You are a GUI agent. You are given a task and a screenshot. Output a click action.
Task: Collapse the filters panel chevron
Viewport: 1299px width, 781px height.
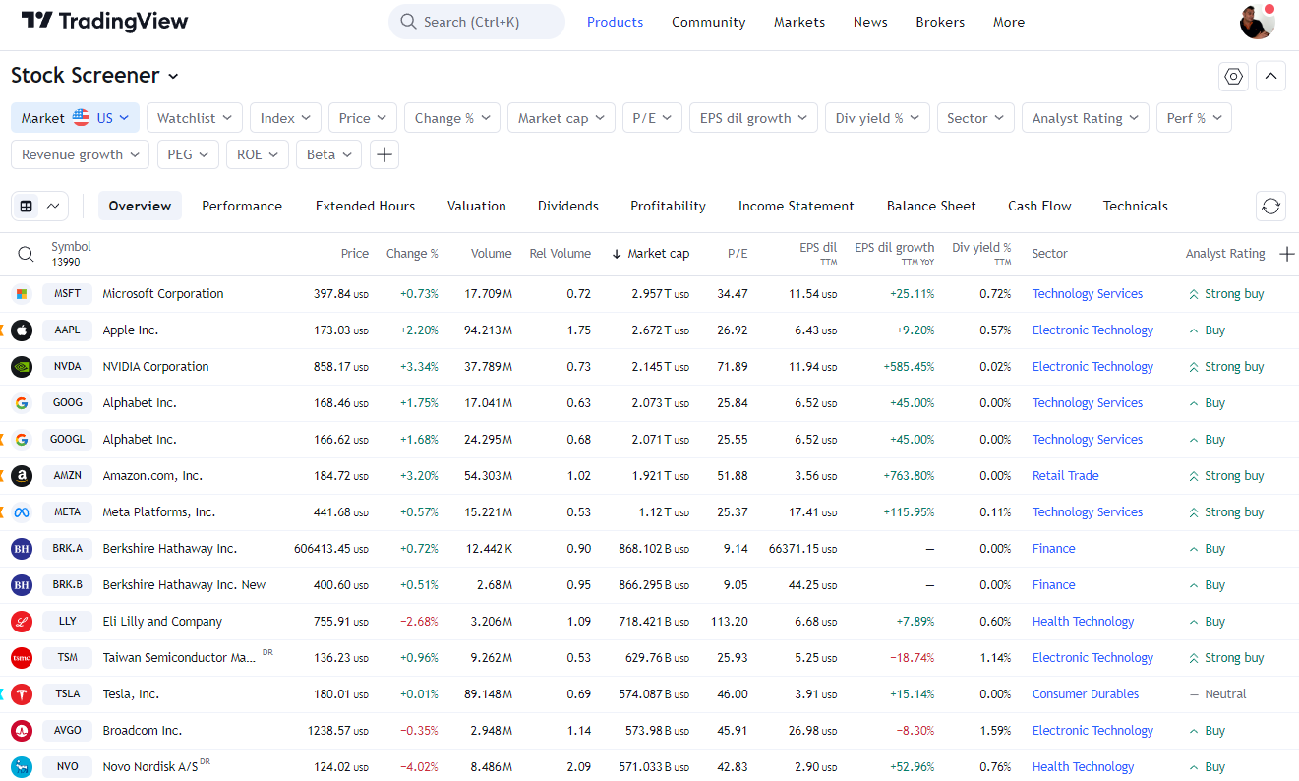(x=1270, y=76)
